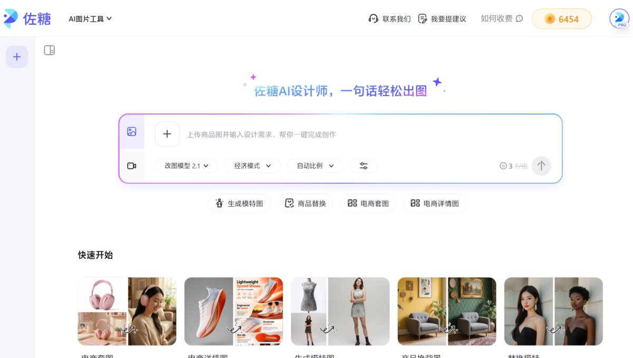633x358 pixels.
Task: Open the 替换模特 portrait thumbnail
Action: tap(553, 312)
